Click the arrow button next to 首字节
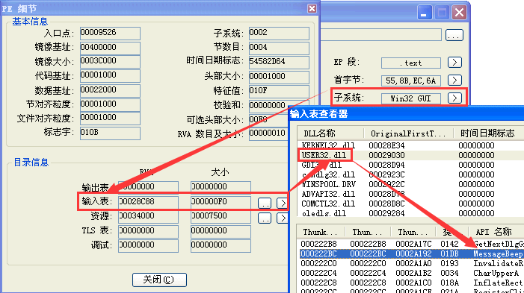Screen dimensions: 524x293 click(x=454, y=81)
